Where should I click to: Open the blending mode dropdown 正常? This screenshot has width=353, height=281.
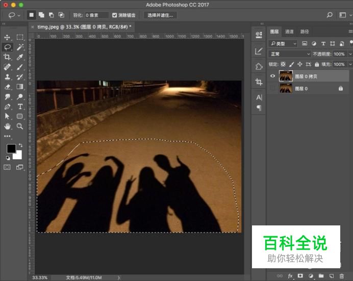[290, 54]
